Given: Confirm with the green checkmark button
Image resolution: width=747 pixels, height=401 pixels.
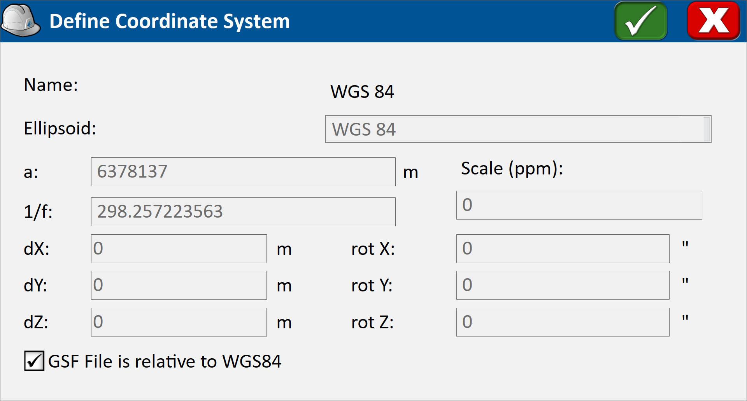Looking at the screenshot, I should pos(641,21).
